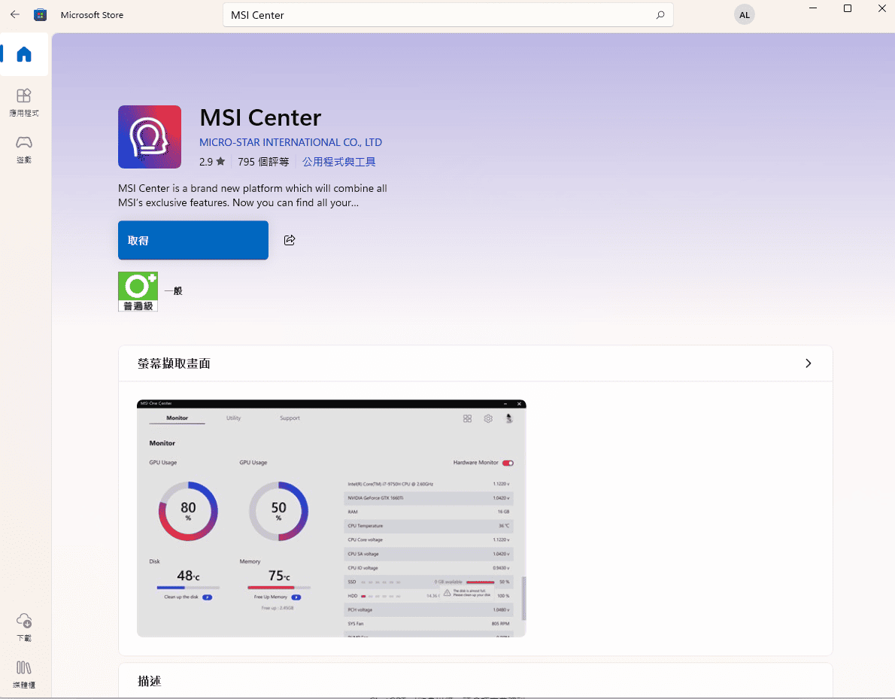This screenshot has width=895, height=699.
Task: Navigate back using the arrow icon
Action: click(14, 14)
